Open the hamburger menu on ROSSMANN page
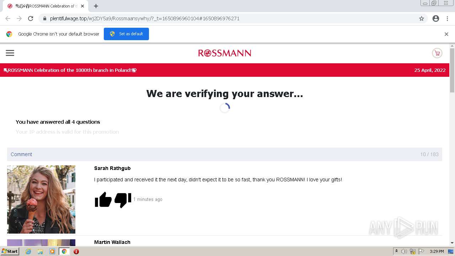455x256 pixels. 10,53
